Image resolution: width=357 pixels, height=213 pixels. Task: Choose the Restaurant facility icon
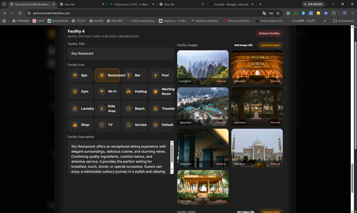click(107, 75)
